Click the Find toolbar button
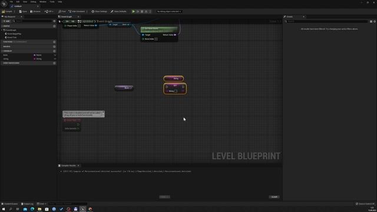The width and height of the screenshot is (377, 212). [62, 11]
